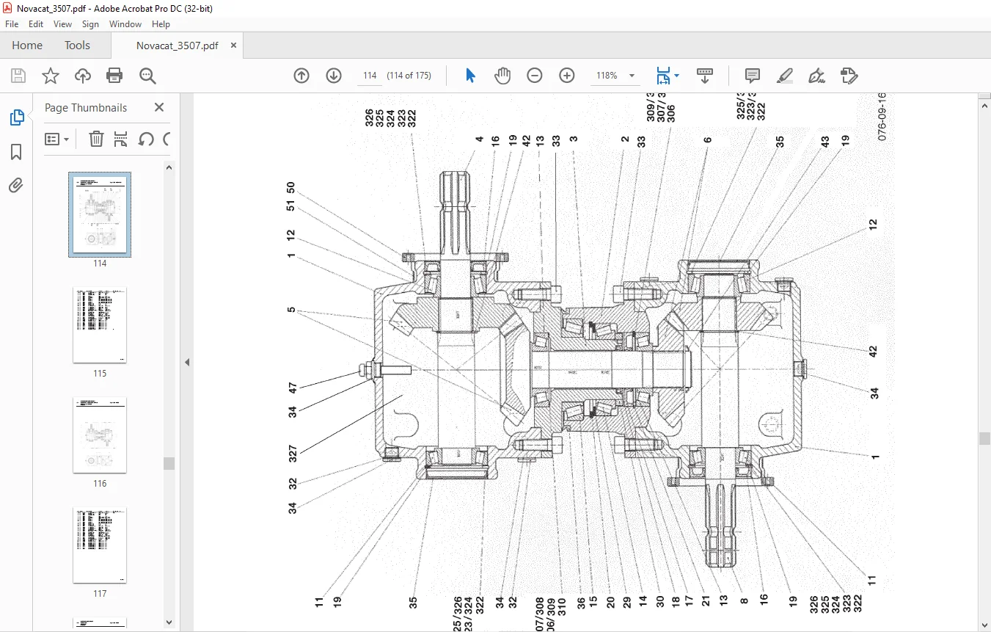
Task: Collapse the navigation pane with arrow
Action: coord(186,362)
